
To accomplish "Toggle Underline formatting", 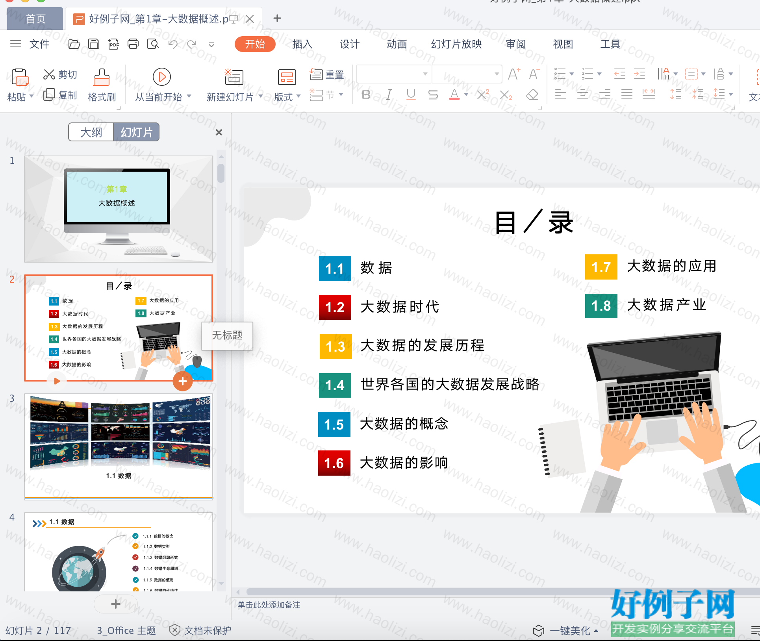I will (x=411, y=94).
